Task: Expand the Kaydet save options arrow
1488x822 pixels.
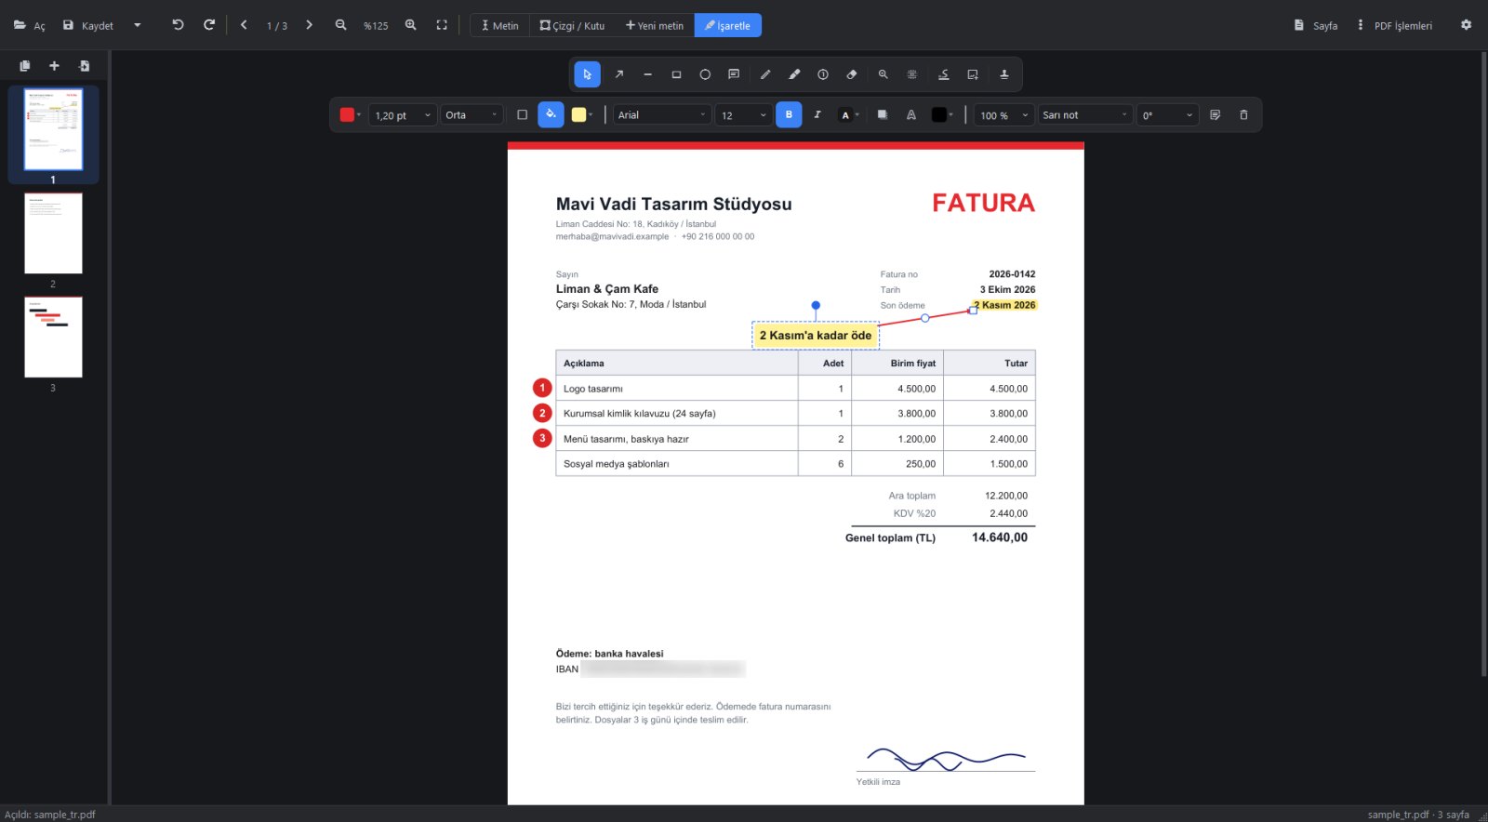Action: coord(138,25)
